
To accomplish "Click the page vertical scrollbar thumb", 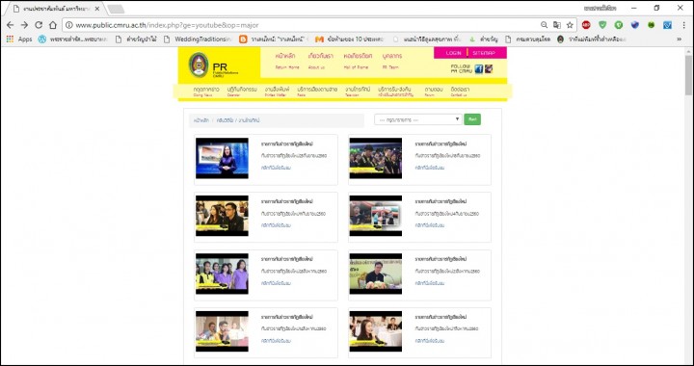I will [688, 75].
